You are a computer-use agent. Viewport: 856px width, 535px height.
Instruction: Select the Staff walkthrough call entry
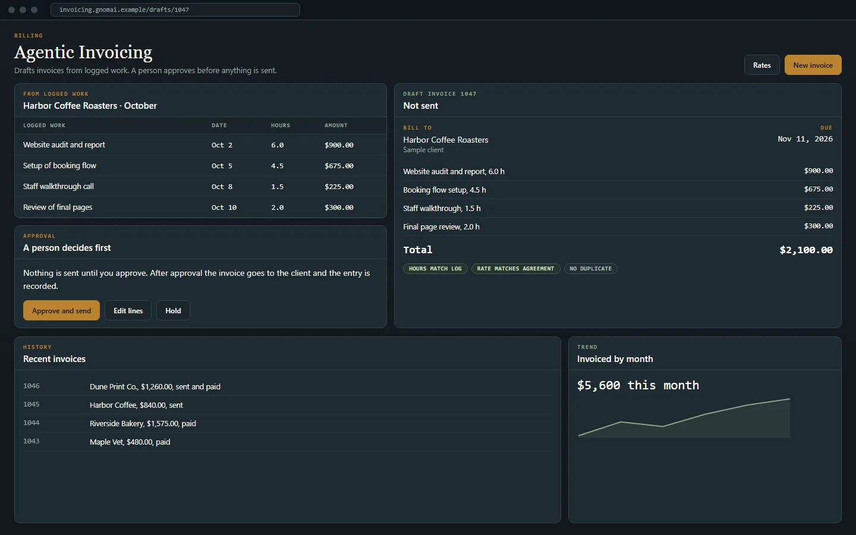click(200, 186)
